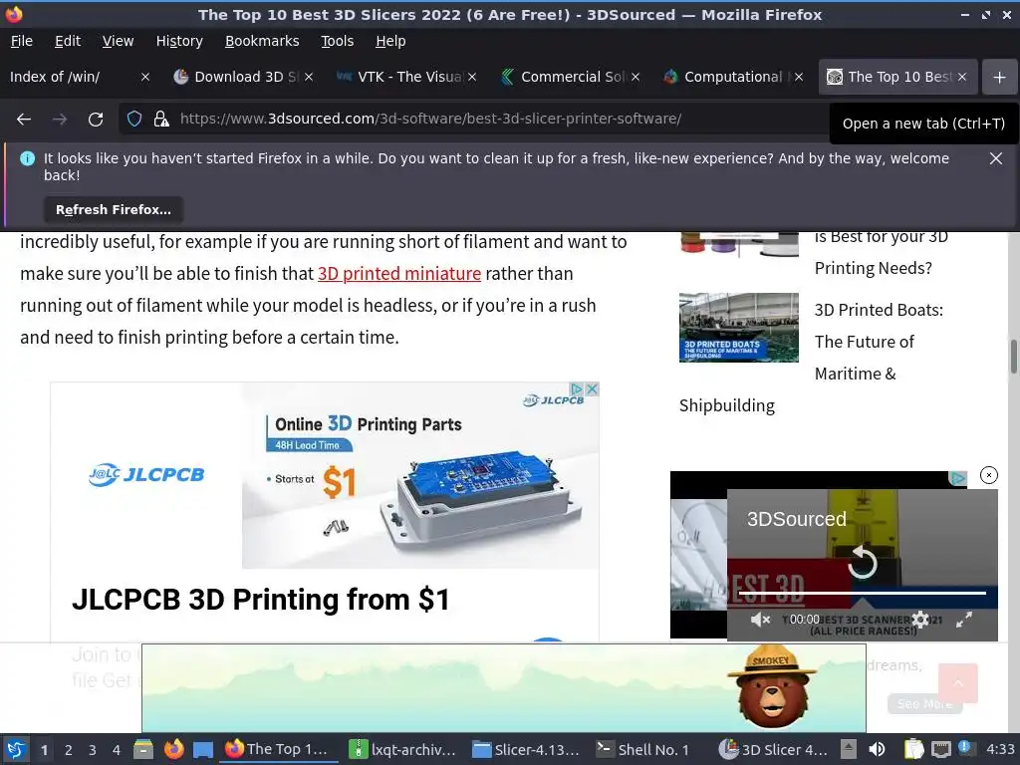Click the show desktop taskbar icon

pos(203,749)
